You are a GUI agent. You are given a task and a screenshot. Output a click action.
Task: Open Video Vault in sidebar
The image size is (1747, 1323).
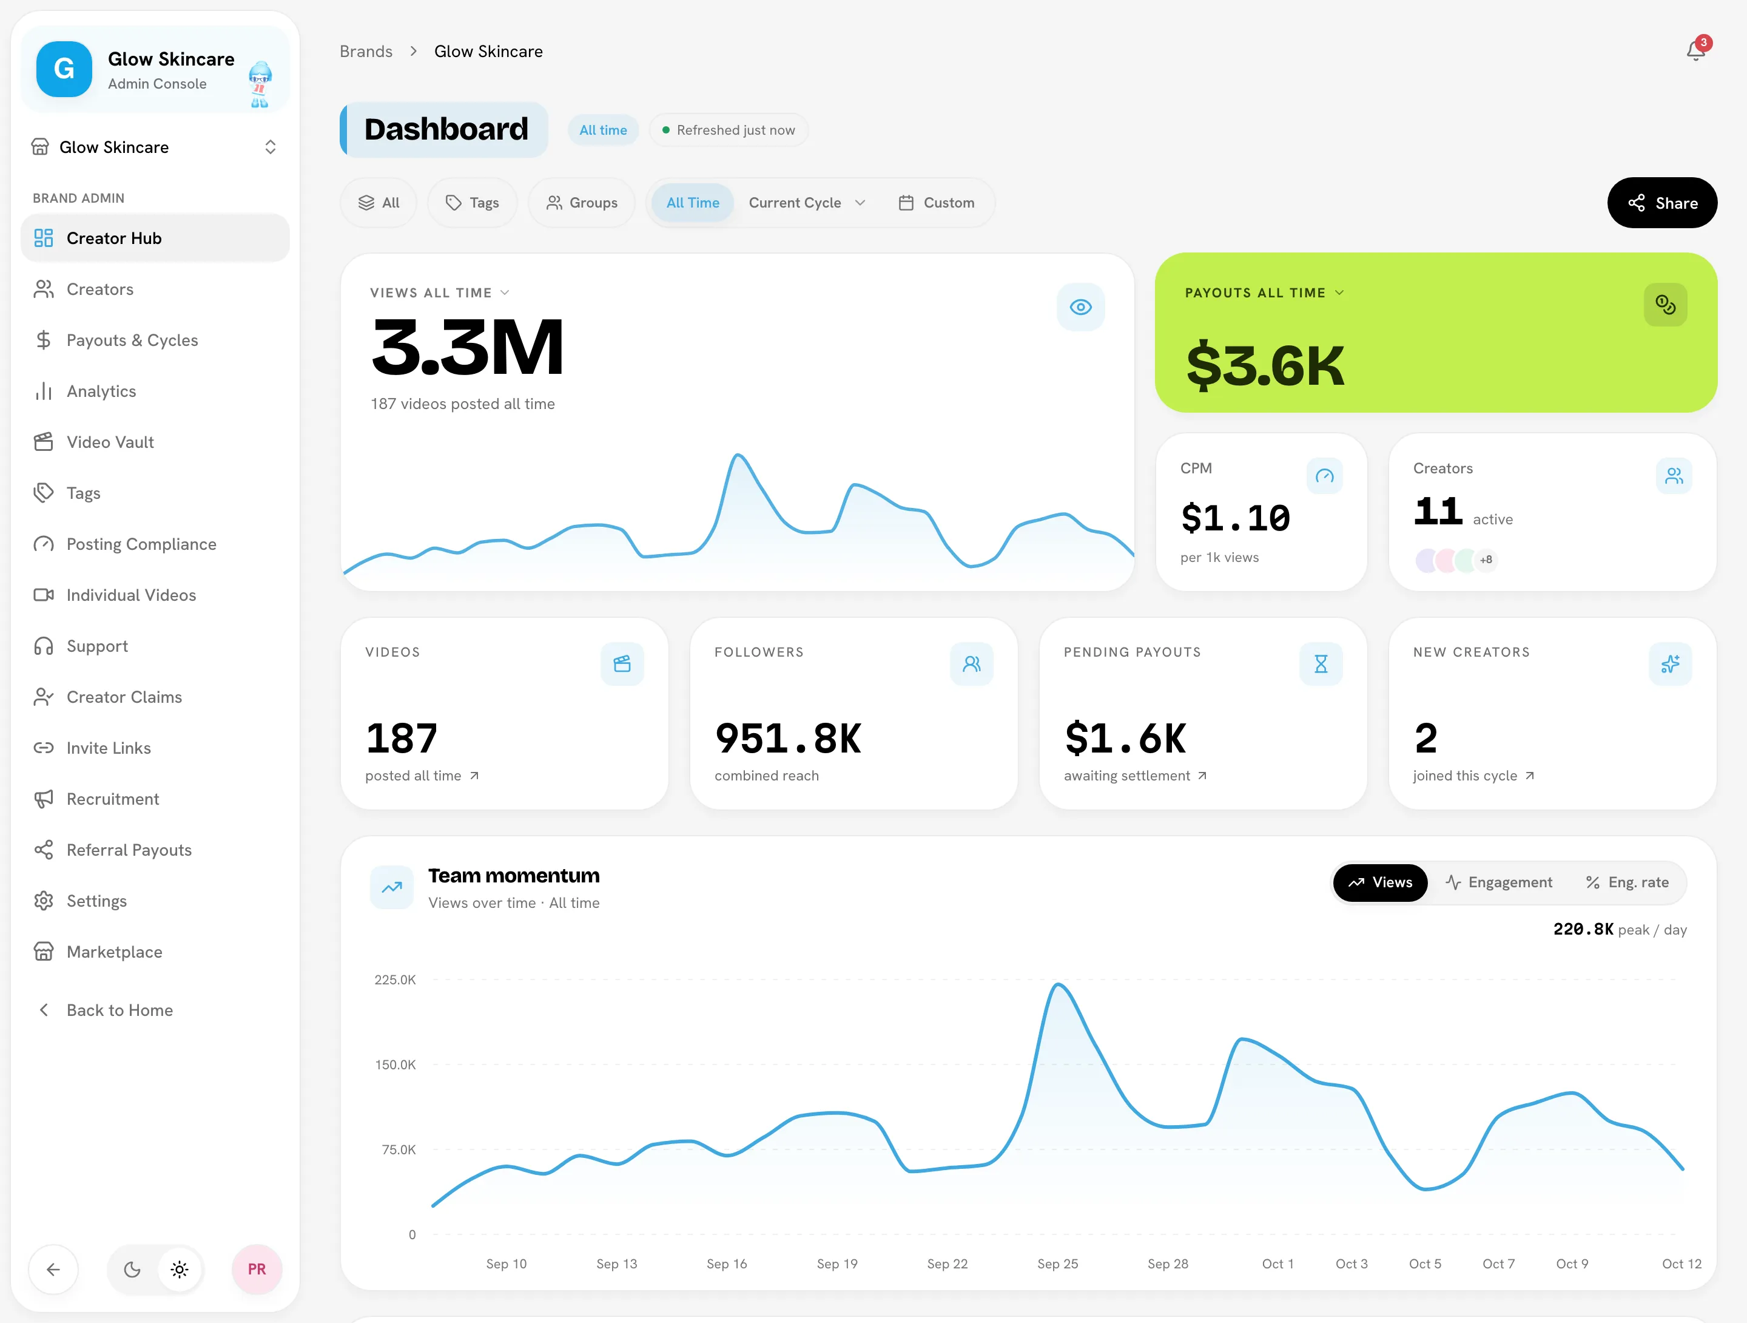click(x=155, y=442)
